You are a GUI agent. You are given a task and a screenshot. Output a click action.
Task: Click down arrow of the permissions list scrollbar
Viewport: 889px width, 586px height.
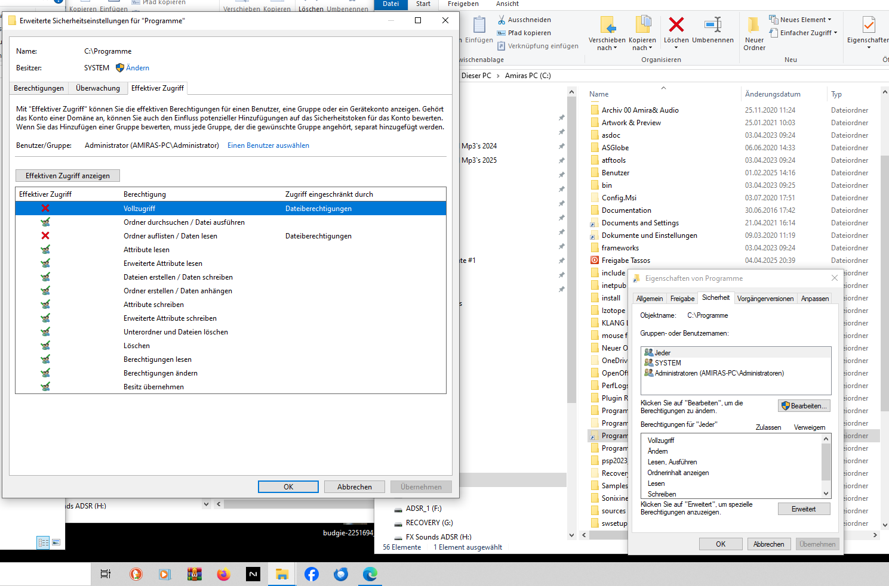pyautogui.click(x=826, y=494)
